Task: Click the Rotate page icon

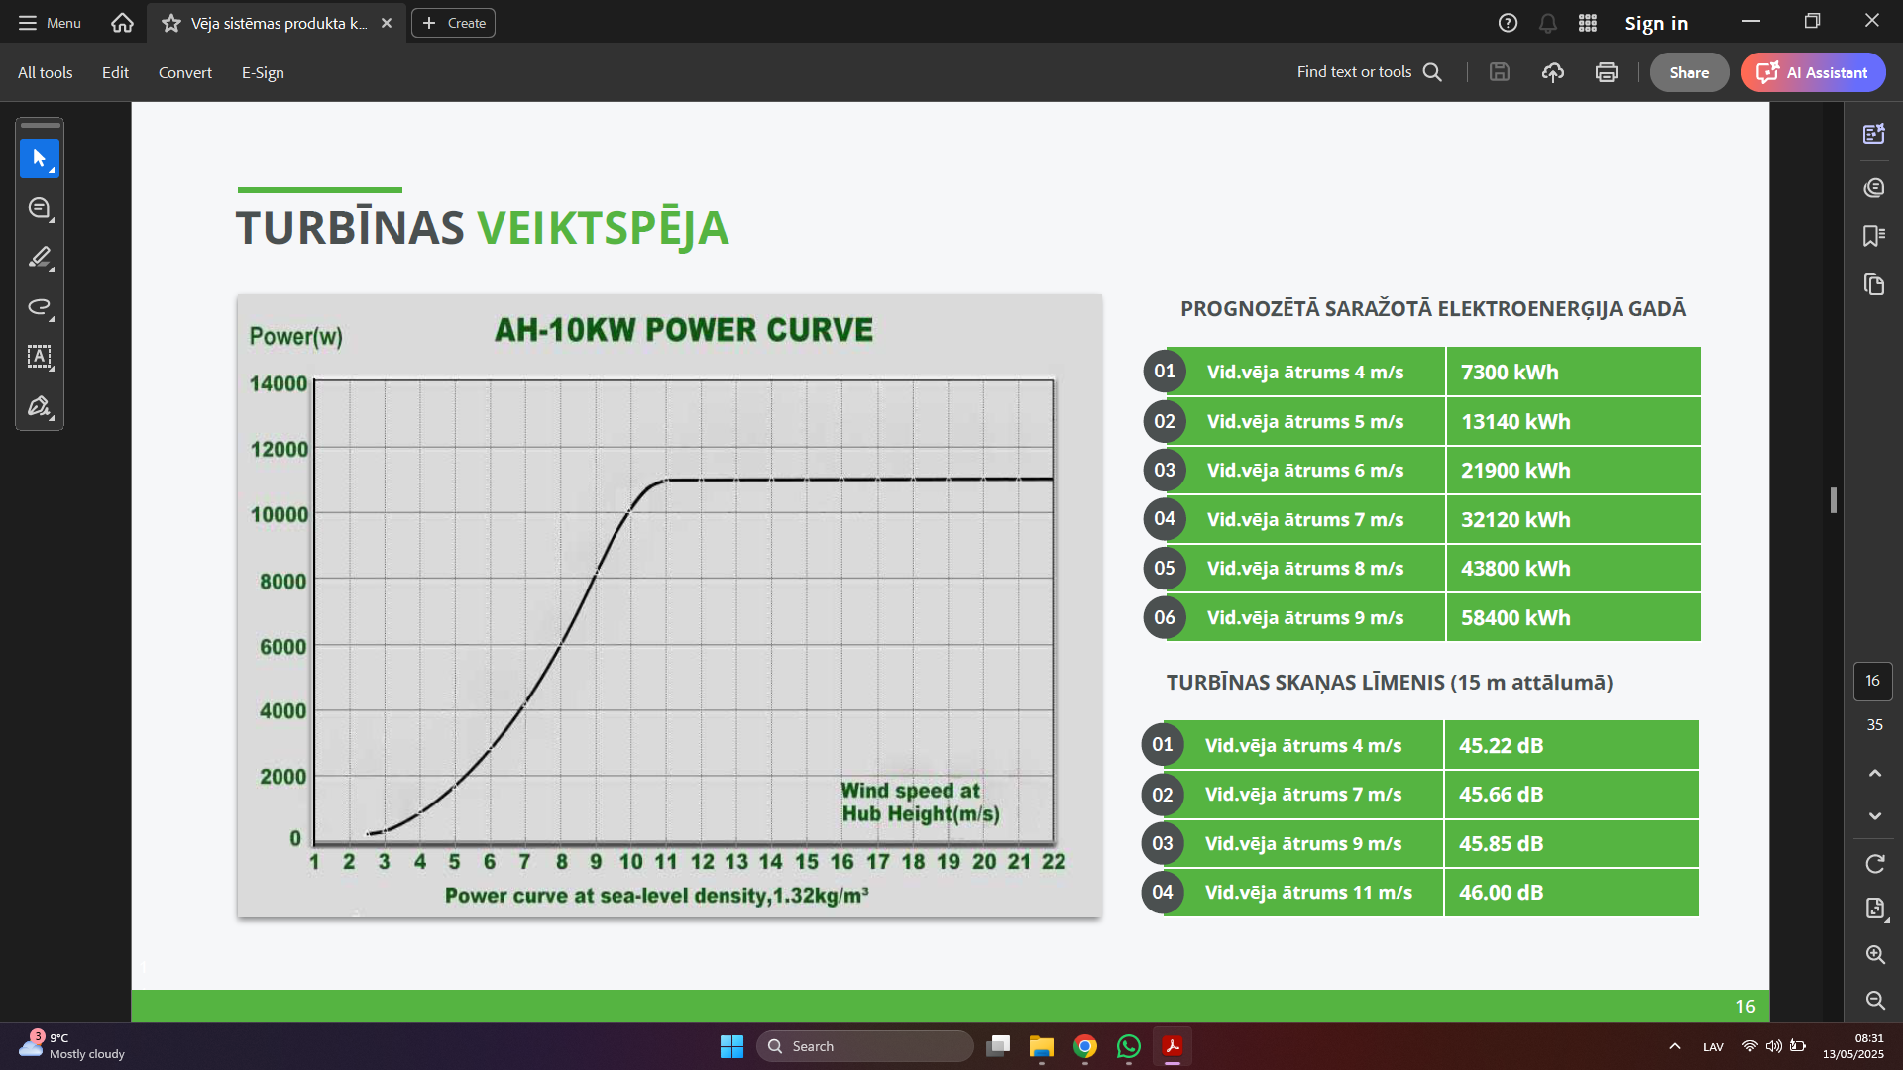Action: click(1874, 864)
